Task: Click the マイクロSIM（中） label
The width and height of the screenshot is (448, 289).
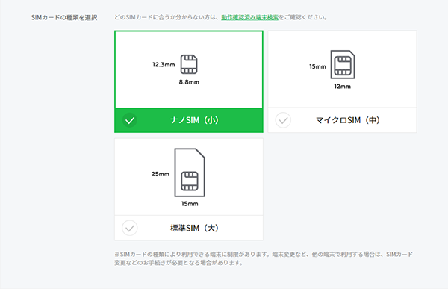Action: click(348, 120)
